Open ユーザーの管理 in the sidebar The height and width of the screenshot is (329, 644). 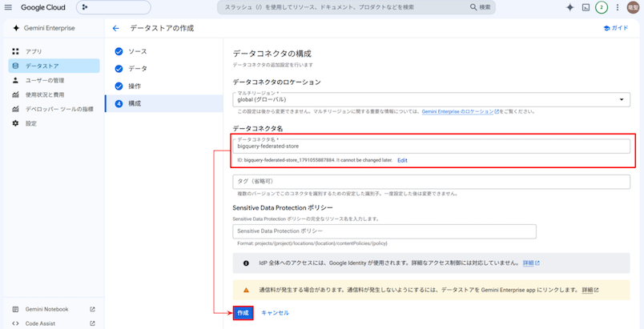pos(54,80)
